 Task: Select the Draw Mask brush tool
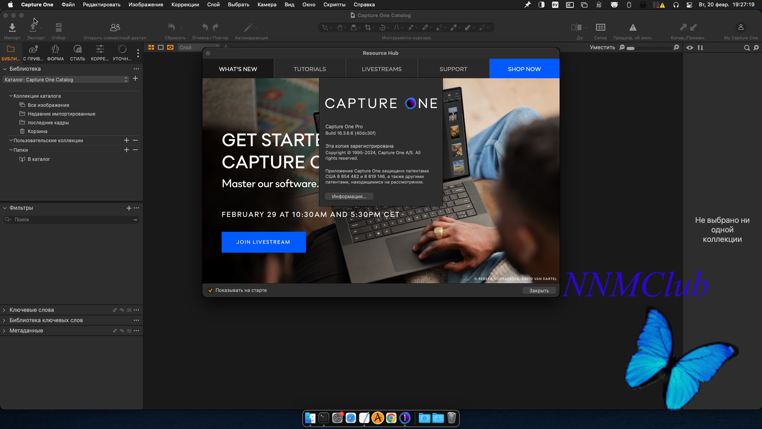[411, 27]
